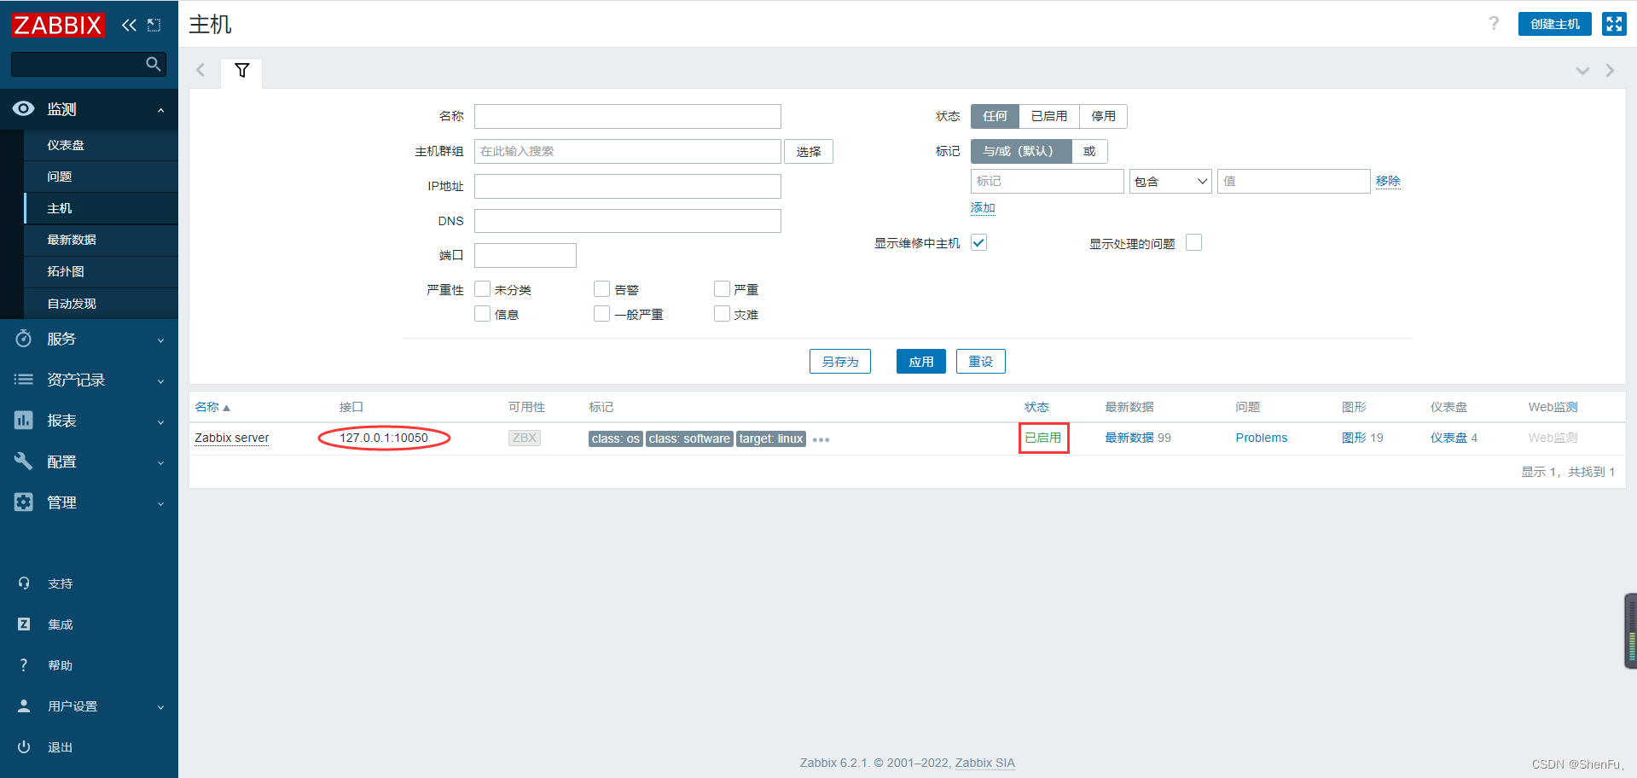Click the 应用 filter button
Screen dimensions: 1637x778
921,362
